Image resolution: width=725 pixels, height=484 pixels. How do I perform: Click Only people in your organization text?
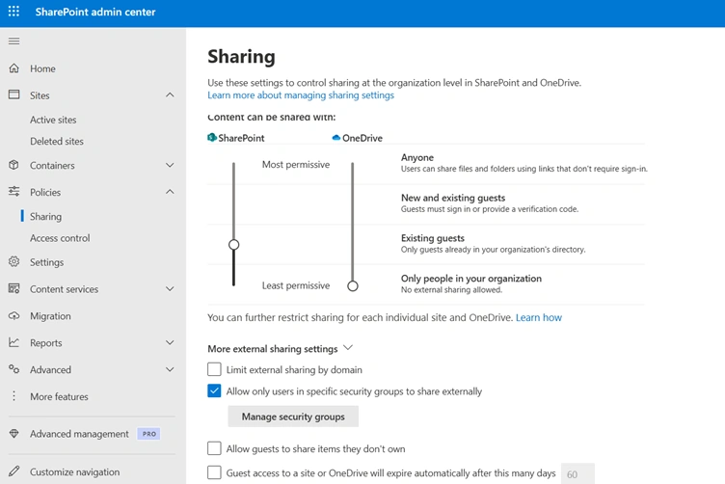pos(471,279)
